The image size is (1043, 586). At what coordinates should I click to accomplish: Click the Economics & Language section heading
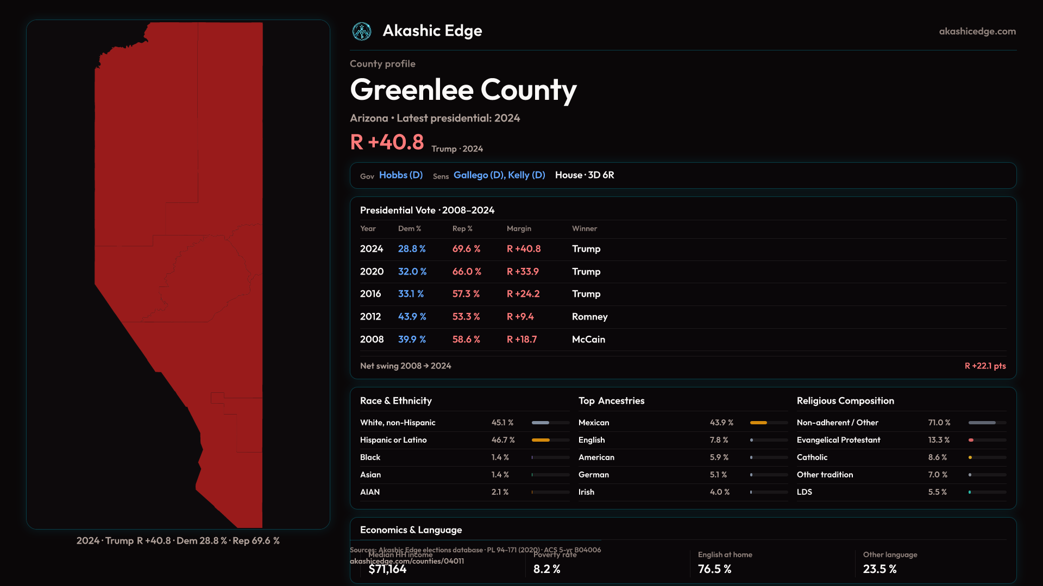(x=411, y=530)
